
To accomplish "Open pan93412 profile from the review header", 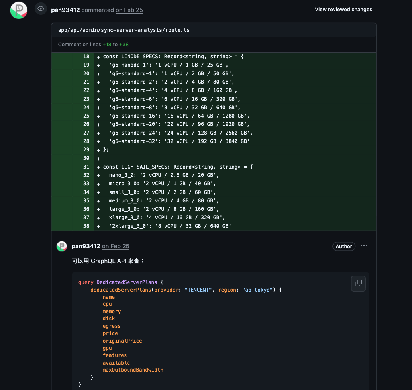I will point(65,10).
